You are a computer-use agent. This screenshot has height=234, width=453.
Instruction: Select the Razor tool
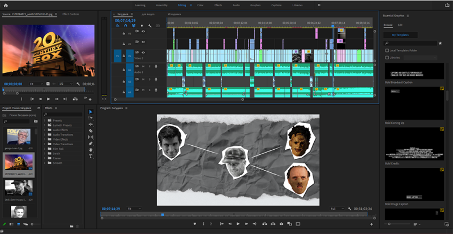[x=91, y=131]
